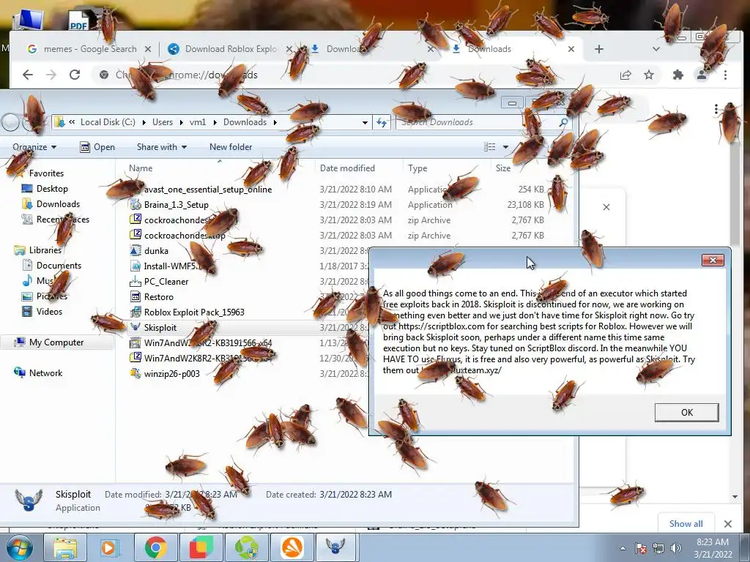The height and width of the screenshot is (562, 750).
Task: Open the Avast taskbar icon
Action: [x=292, y=547]
